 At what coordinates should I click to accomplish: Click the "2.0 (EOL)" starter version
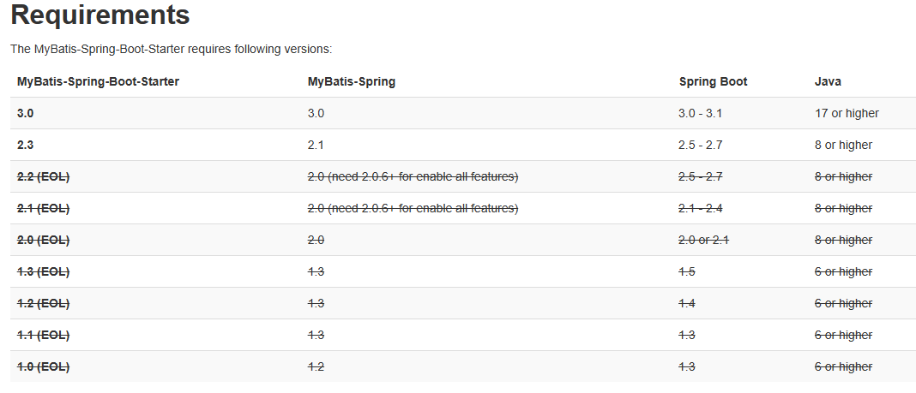pos(43,240)
